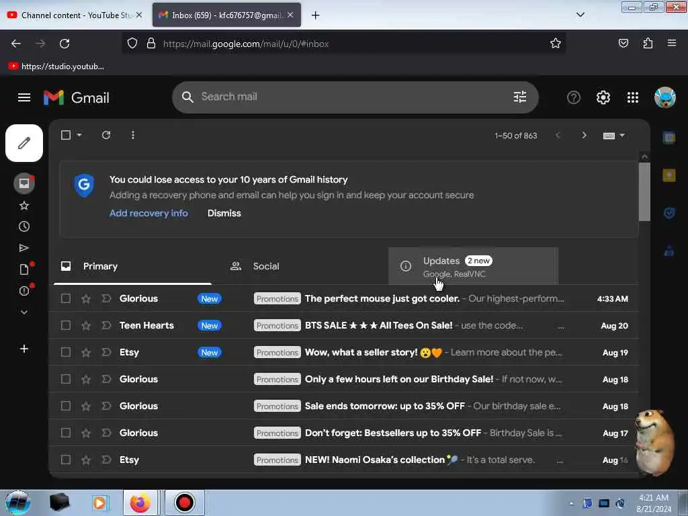Switch to the Primary tab
Viewport: 688px width, 516px height.
(132, 266)
